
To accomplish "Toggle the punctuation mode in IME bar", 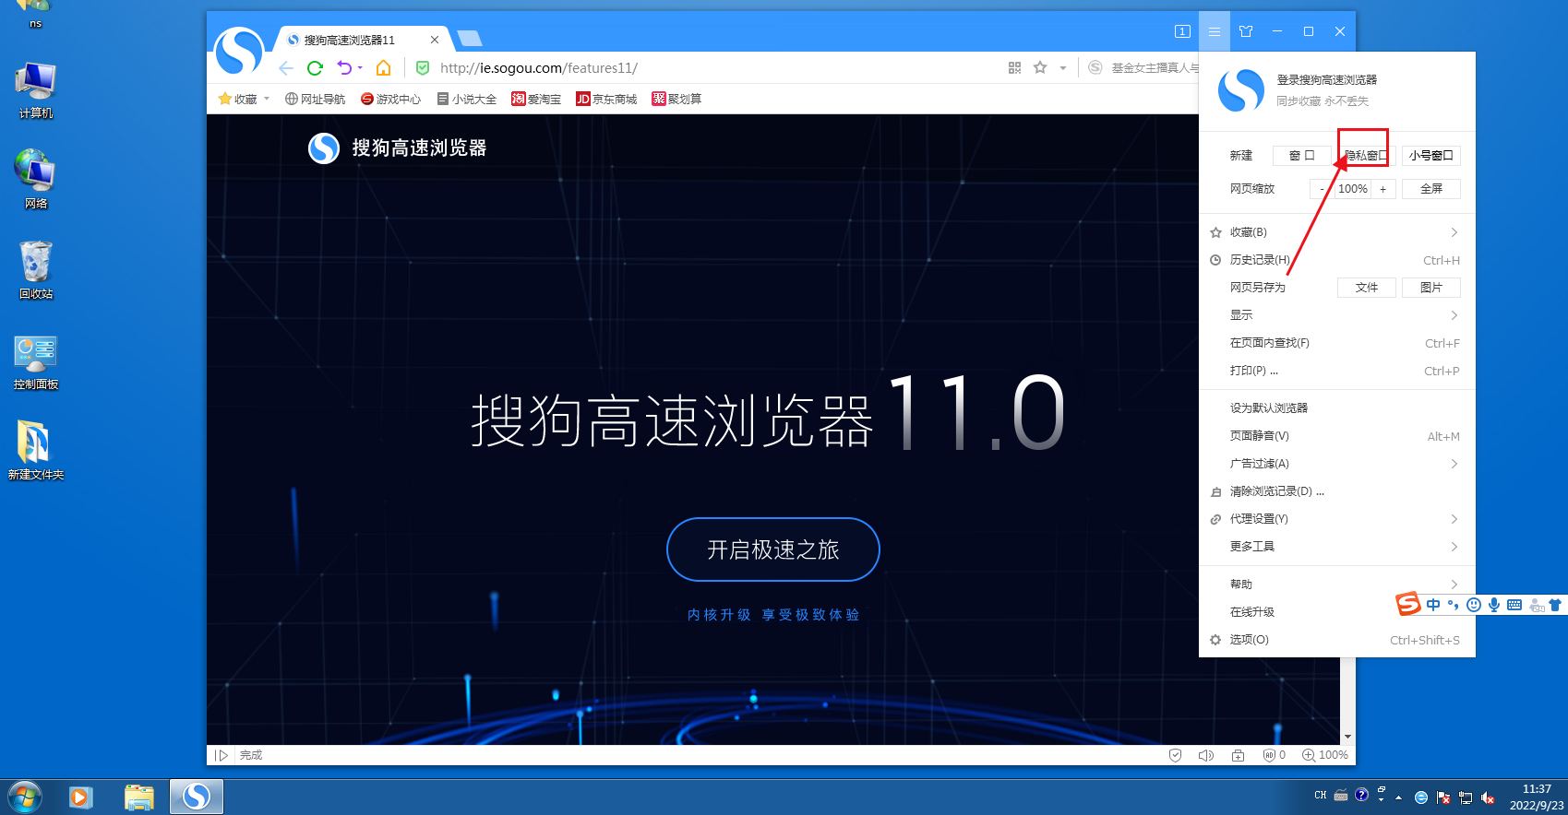I will tap(1454, 605).
